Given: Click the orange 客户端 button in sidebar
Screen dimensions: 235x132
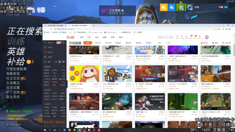Looking at the screenshot, I should tap(49, 122).
